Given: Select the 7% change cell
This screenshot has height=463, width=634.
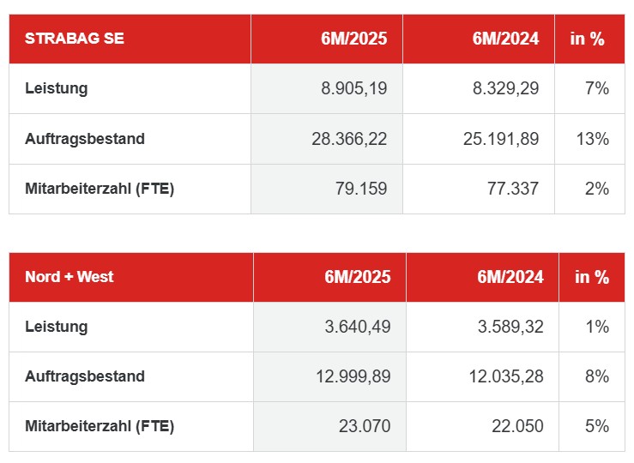Looking at the screenshot, I should pos(598,88).
